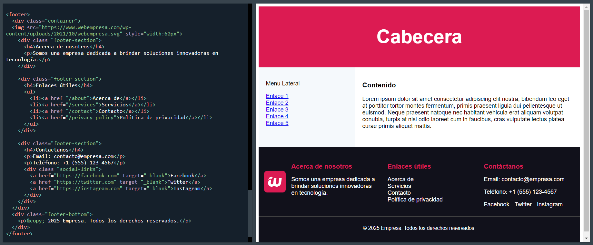Click the webempresa logo in the footer
Viewport: 593px width, 245px height.
275,181
